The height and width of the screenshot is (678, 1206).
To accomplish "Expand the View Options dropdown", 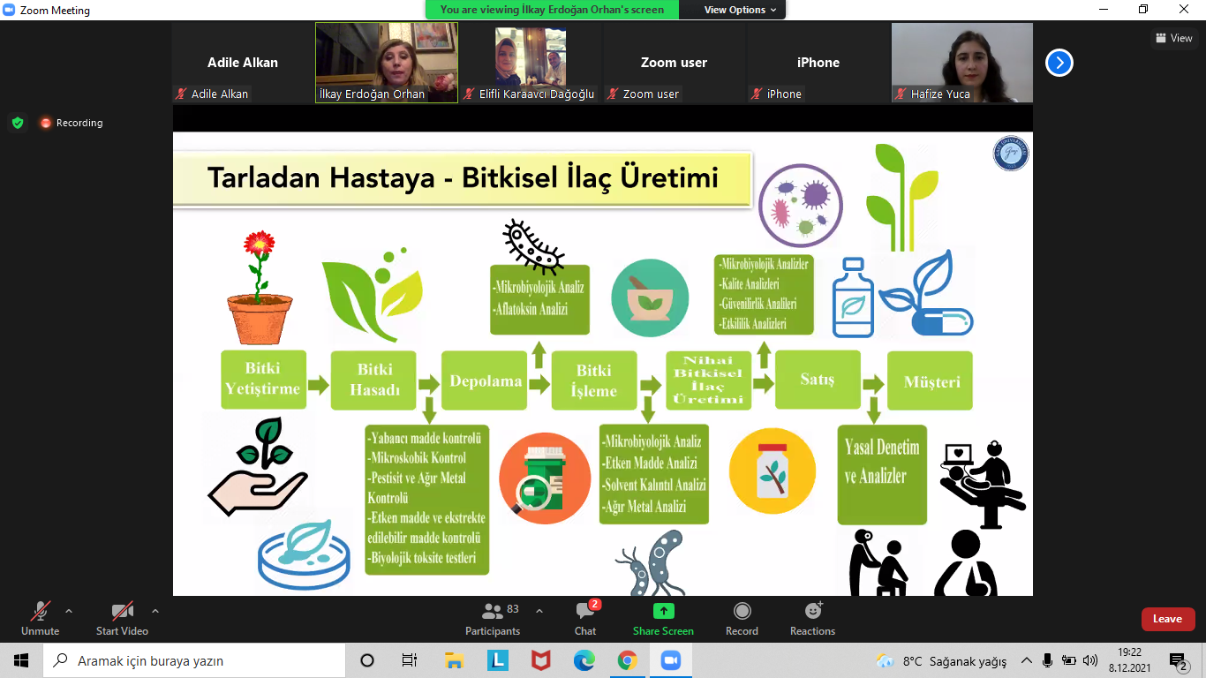I will click(x=740, y=10).
